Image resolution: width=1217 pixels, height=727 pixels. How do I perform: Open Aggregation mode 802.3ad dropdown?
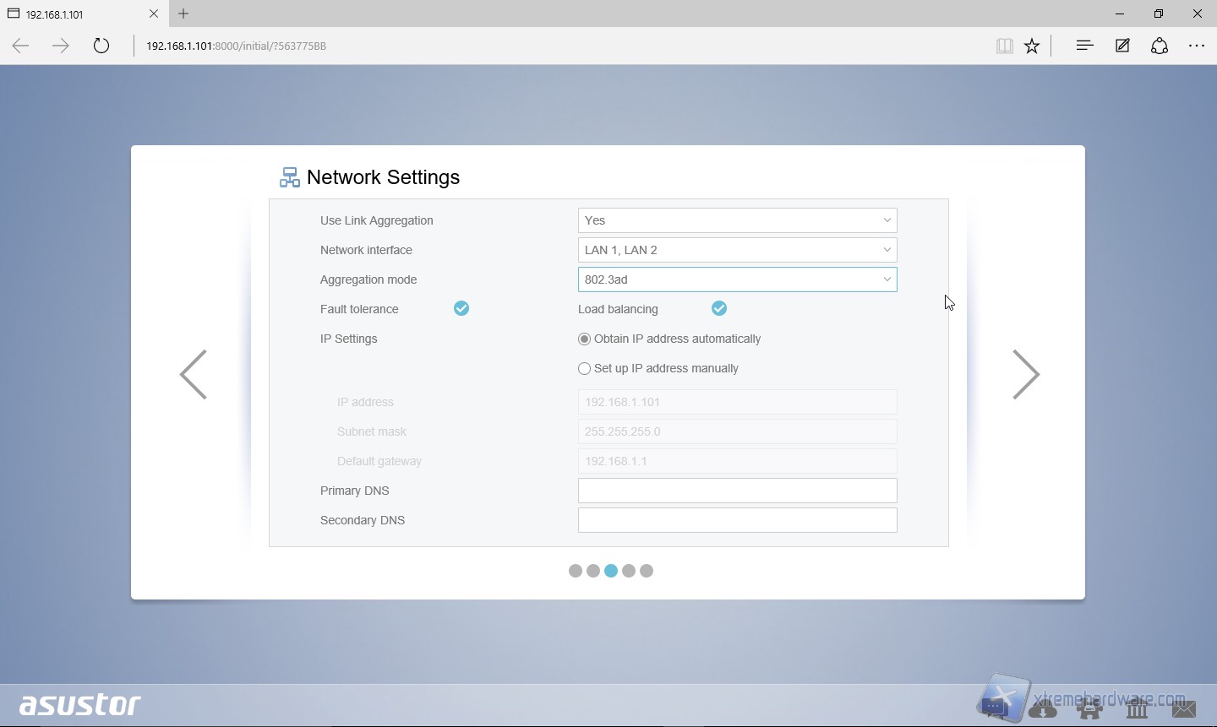coord(737,279)
